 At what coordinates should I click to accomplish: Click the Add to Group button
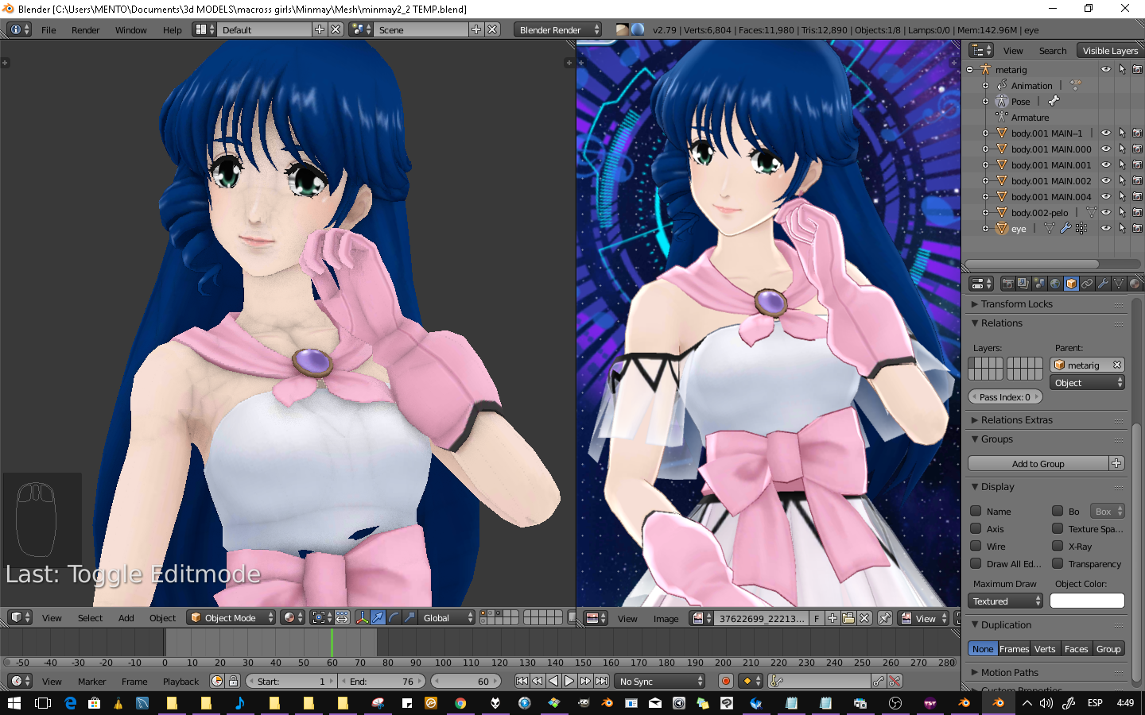point(1038,463)
